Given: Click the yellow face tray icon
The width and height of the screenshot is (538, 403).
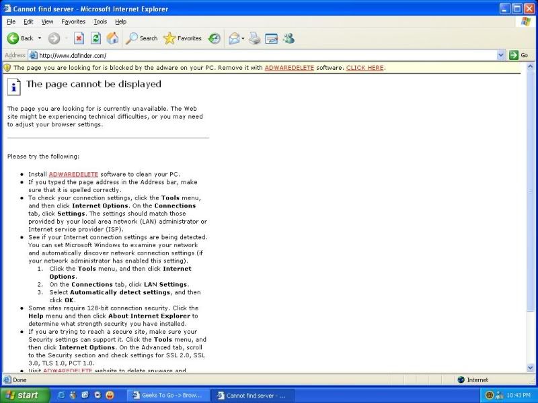Looking at the screenshot, I should (x=490, y=395).
